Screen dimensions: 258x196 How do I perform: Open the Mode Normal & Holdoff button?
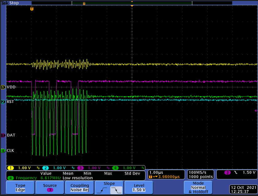(x=198, y=188)
